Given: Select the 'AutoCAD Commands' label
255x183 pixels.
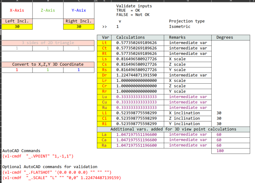Looking at the screenshot, I should [21, 151].
